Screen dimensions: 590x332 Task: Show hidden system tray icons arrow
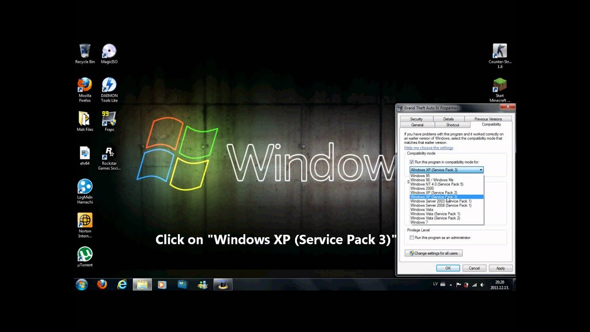[450, 285]
